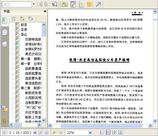Jump to last page button

coord(47,132)
